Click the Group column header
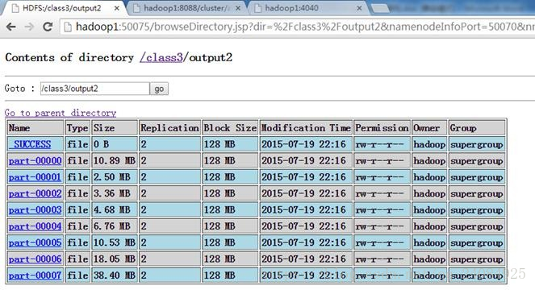The width and height of the screenshot is (535, 290). pyautogui.click(x=477, y=128)
